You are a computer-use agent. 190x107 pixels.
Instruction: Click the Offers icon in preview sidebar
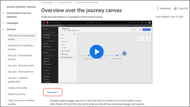pyautogui.click(x=45, y=44)
